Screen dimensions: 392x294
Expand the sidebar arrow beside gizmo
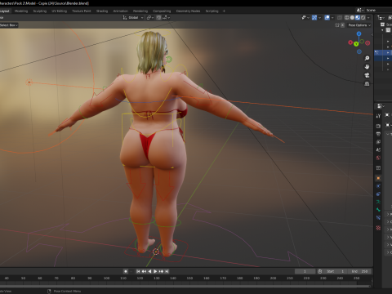pyautogui.click(x=372, y=34)
